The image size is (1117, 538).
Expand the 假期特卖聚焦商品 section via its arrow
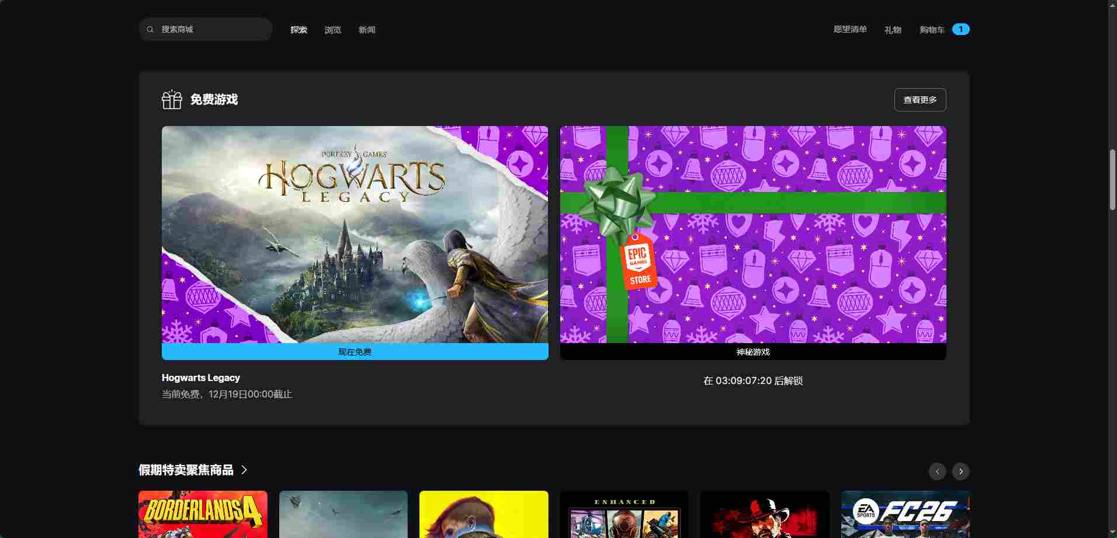pyautogui.click(x=243, y=470)
